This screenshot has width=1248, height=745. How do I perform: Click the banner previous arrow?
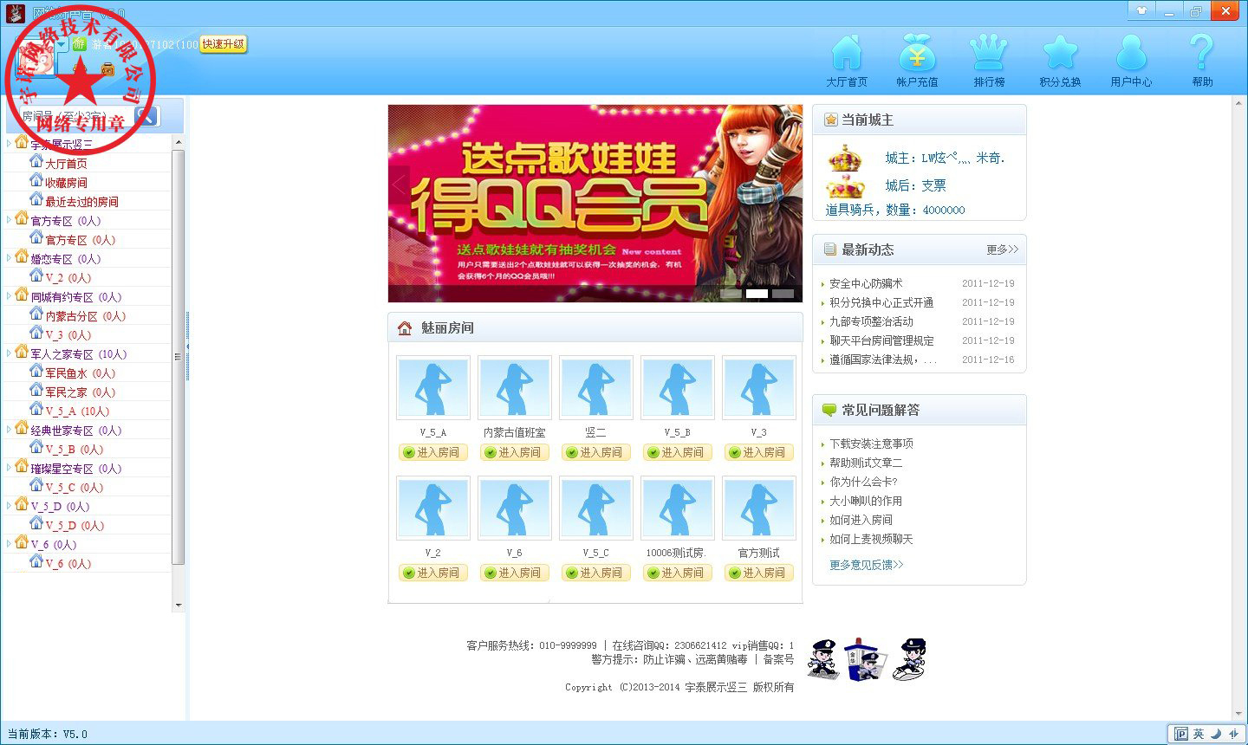[399, 185]
